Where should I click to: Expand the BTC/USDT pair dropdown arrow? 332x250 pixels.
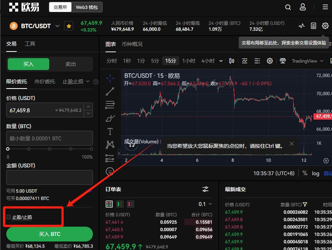pos(57,26)
